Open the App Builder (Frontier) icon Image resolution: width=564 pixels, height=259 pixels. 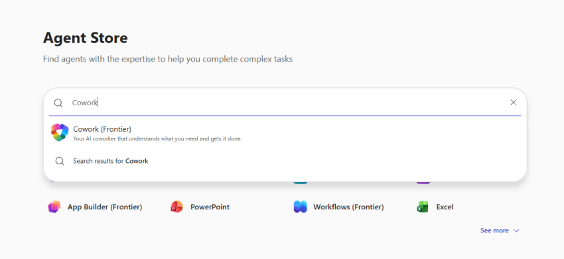click(54, 207)
